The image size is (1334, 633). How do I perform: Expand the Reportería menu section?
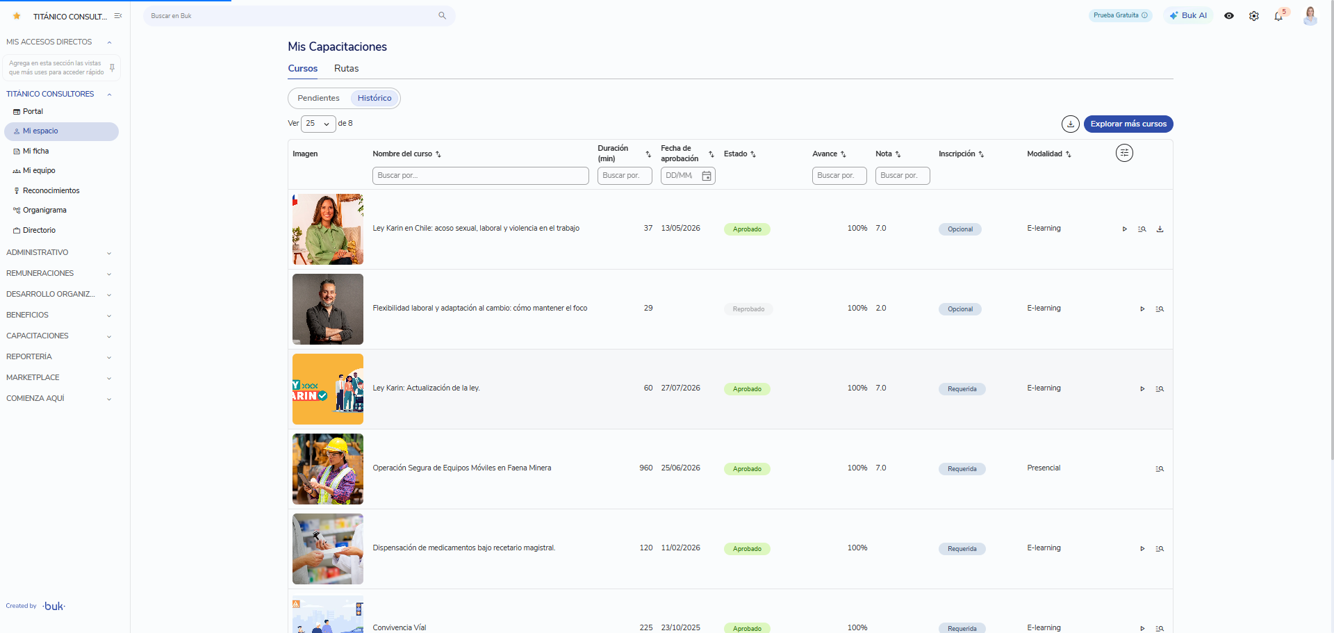(x=59, y=357)
